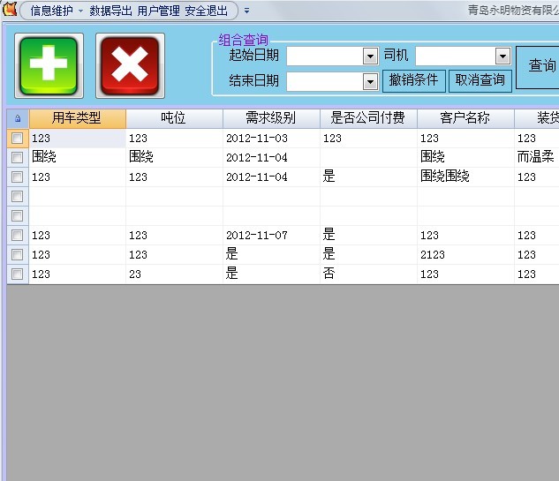
Task: Select the 否 cell in 是否公司付费 column
Action: 368,274
